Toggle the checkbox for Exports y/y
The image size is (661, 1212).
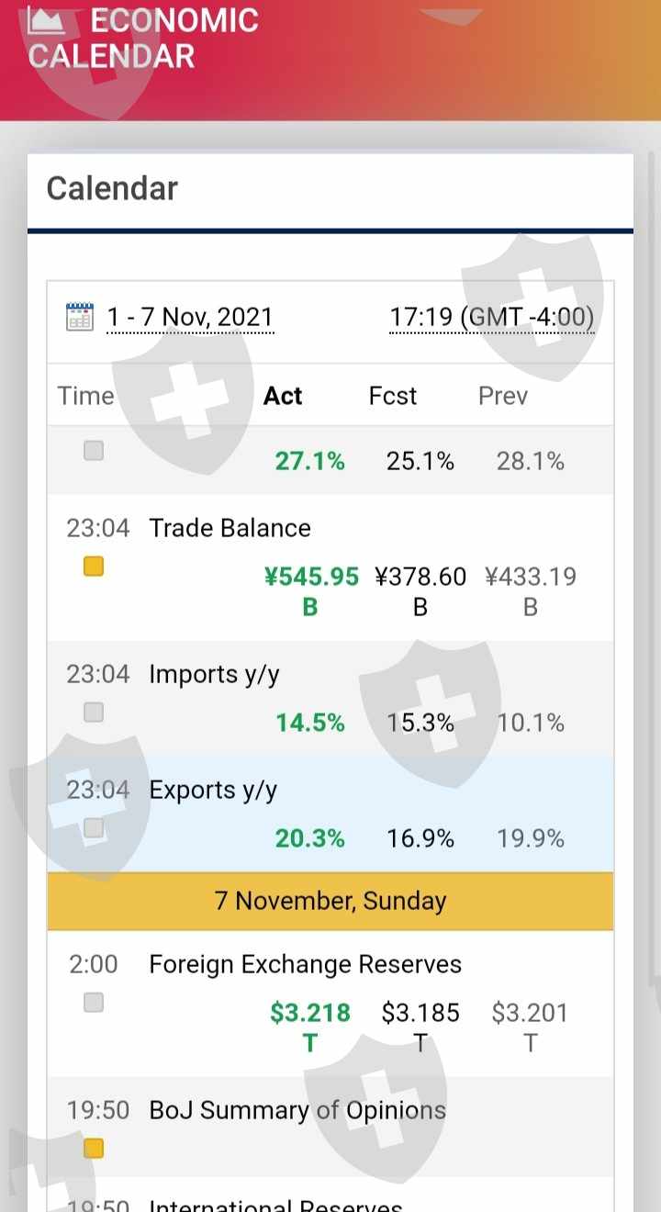point(94,827)
